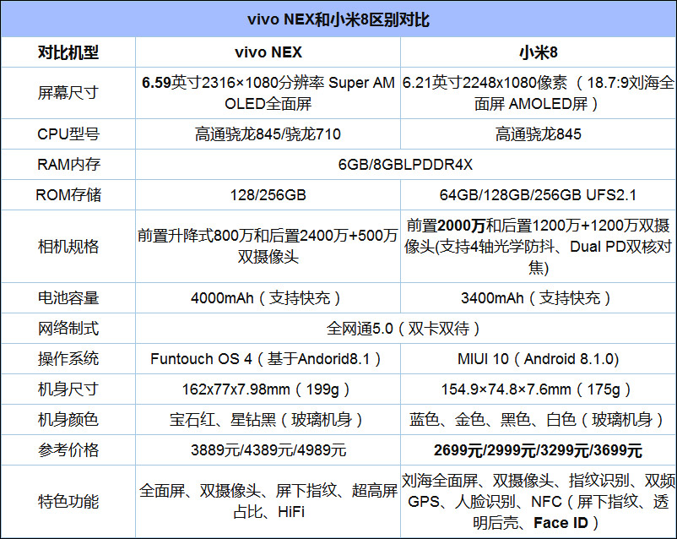677x539 pixels.
Task: Click the cell '162x77x7.98mm（199g）'
Action: click(x=268, y=389)
